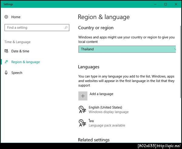Close the Settings window
Image resolution: width=182 pixels, height=149 pixels.
[176, 4]
